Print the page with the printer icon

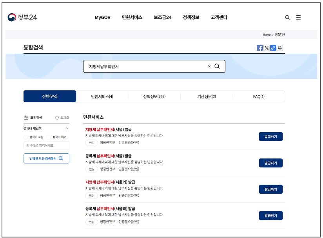(x=279, y=48)
